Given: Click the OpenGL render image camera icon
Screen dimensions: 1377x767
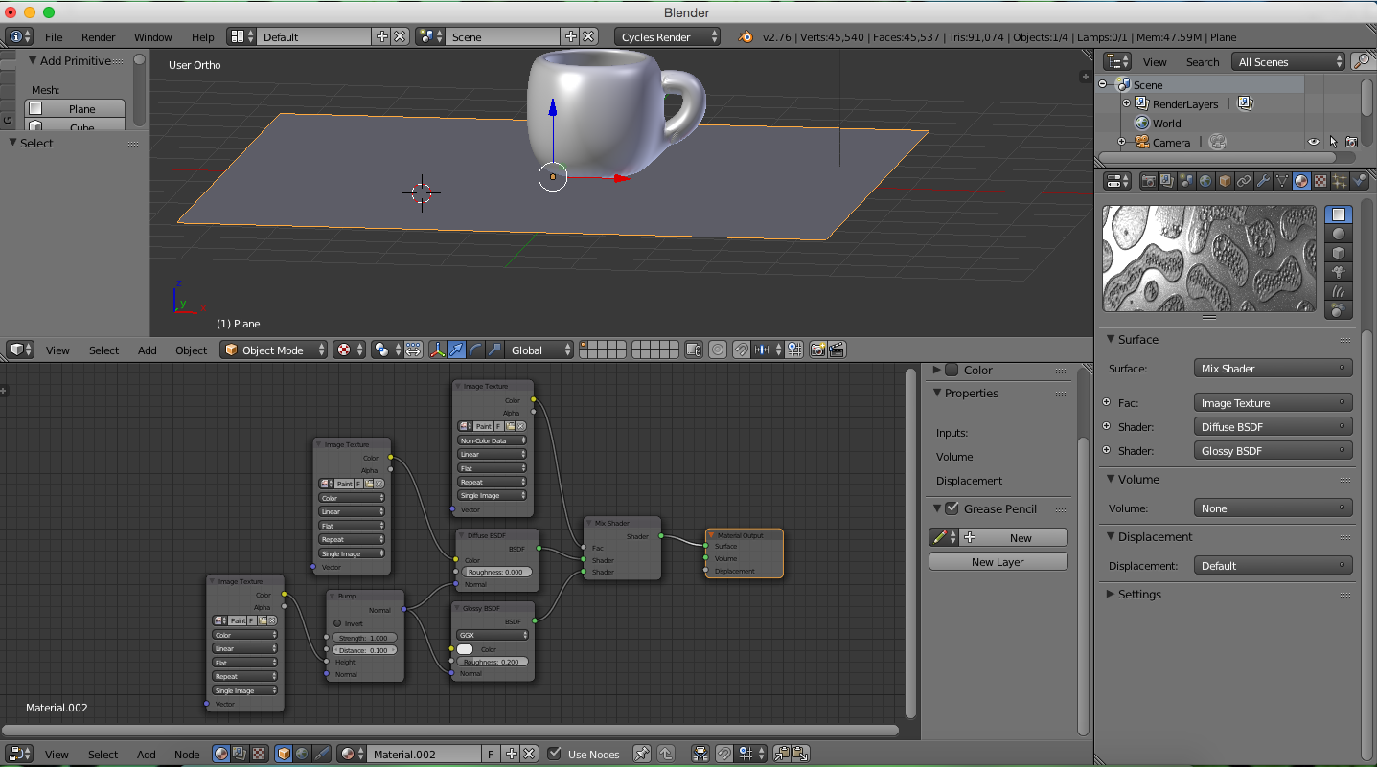Looking at the screenshot, I should pos(817,350).
